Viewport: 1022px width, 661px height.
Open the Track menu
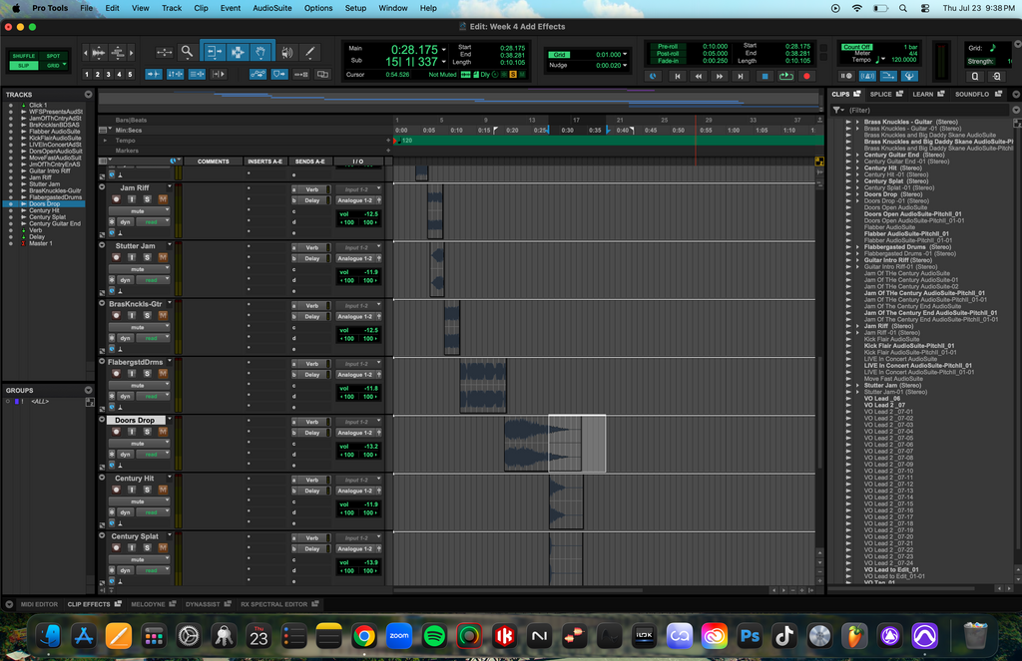(x=172, y=8)
